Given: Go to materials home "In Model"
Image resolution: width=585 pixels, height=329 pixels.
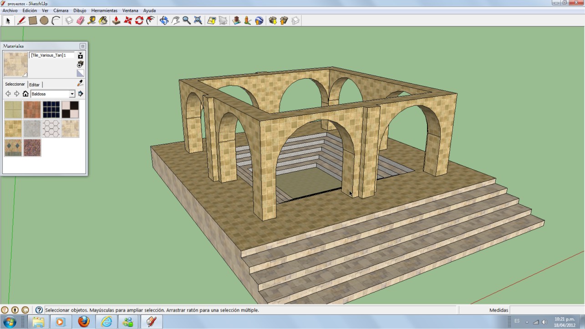Looking at the screenshot, I should pos(25,94).
